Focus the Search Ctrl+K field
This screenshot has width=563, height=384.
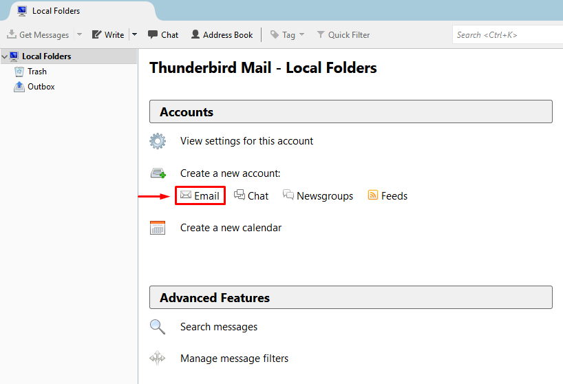pyautogui.click(x=508, y=35)
